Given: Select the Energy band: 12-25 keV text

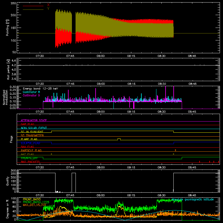Looking at the screenshot, I should [40, 89].
